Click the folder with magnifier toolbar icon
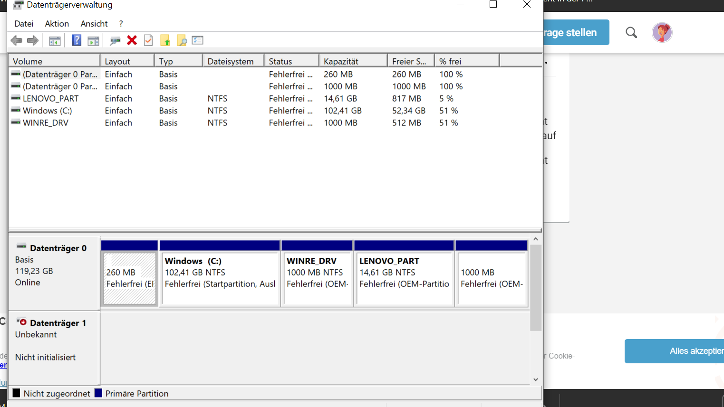Viewport: 724px width, 407px height. point(182,40)
